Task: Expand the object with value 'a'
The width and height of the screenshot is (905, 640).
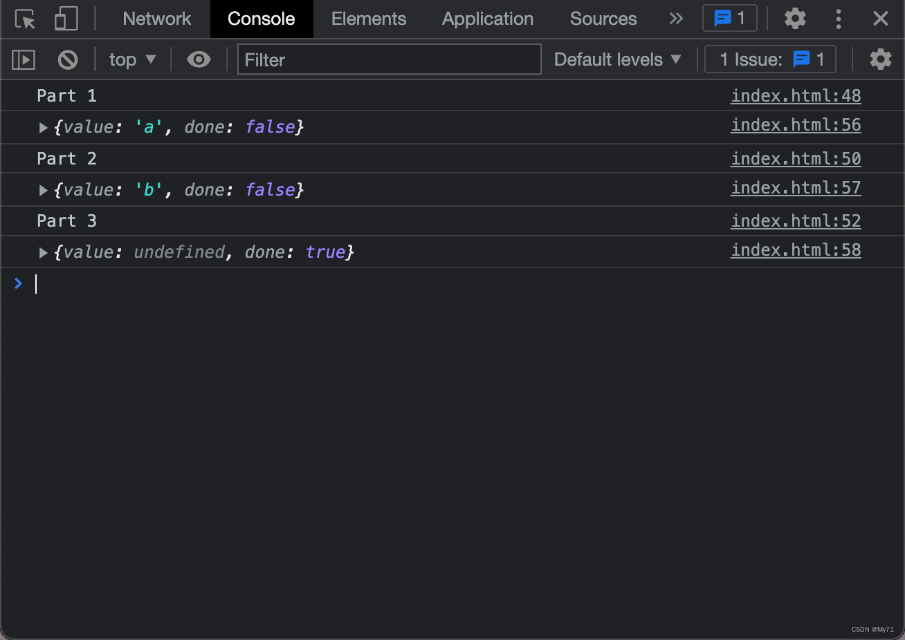Action: coord(43,128)
